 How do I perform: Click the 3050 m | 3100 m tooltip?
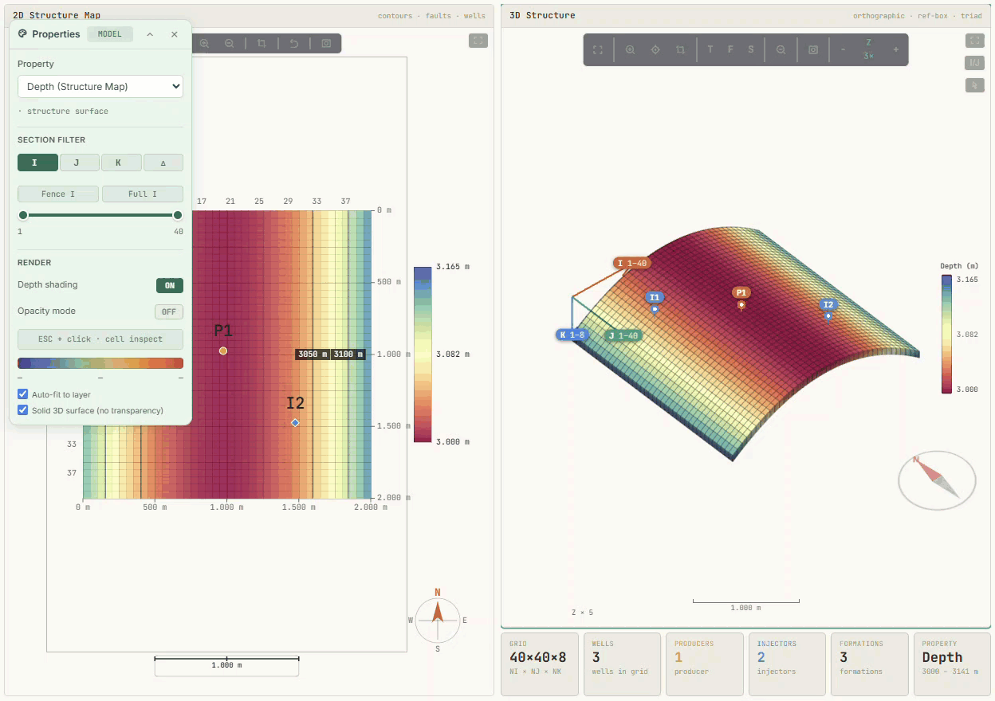tap(330, 354)
